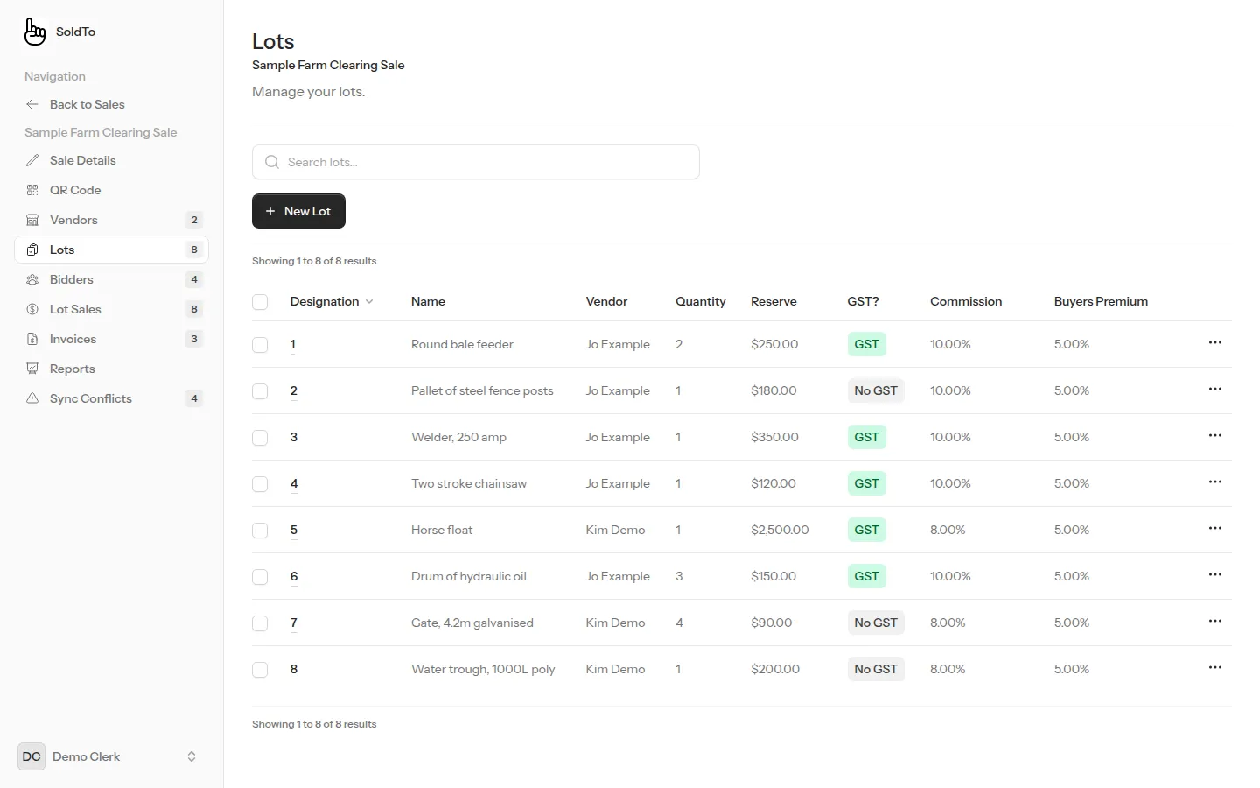The width and height of the screenshot is (1260, 788).
Task: Open the Vendors section in sidebar
Action: [x=112, y=220]
